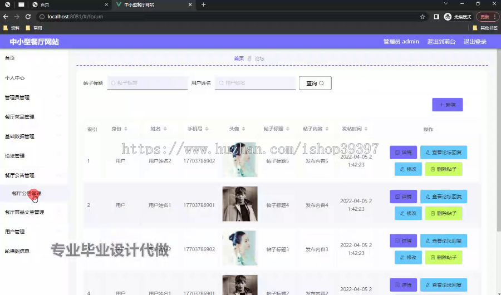
Task: Collapse 餐厅公告管理 parent sidebar menu
Action: pyautogui.click(x=33, y=175)
